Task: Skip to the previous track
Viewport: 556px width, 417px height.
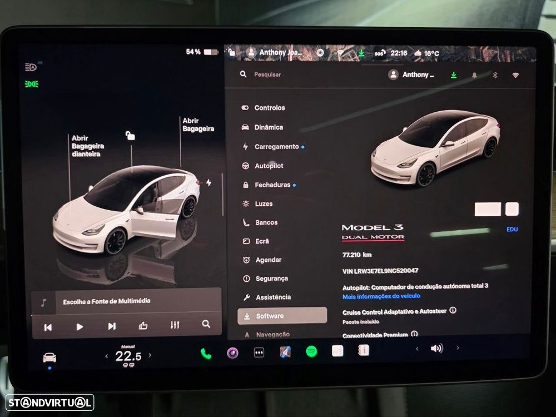Action: click(x=48, y=327)
